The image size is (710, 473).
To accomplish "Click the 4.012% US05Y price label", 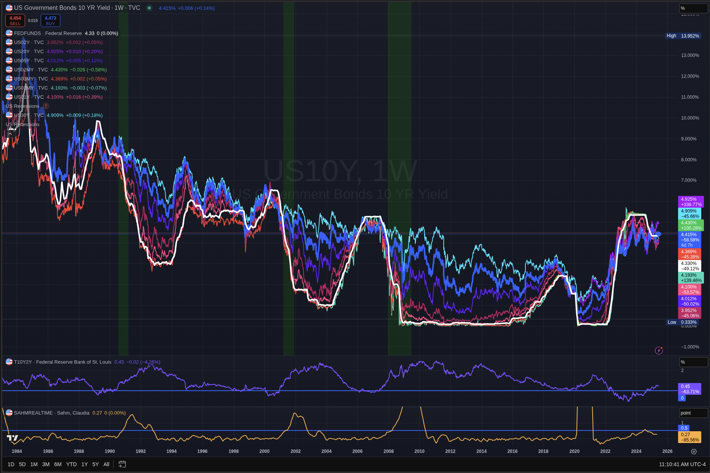I will click(x=690, y=301).
